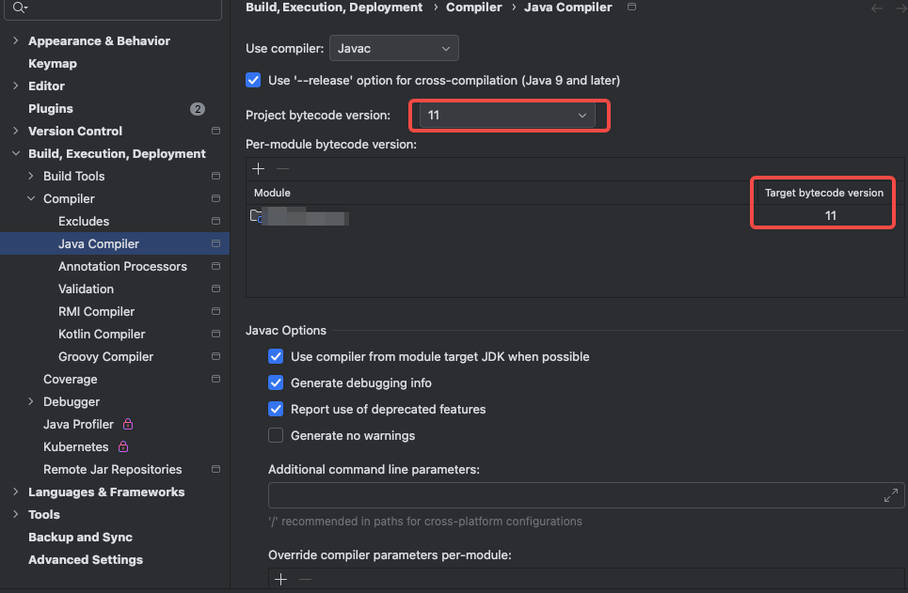Expand Languages & Frameworks section

[x=16, y=492]
